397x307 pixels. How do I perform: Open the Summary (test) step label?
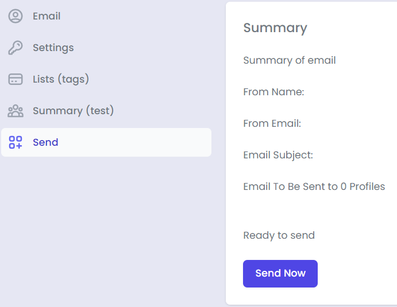click(73, 111)
